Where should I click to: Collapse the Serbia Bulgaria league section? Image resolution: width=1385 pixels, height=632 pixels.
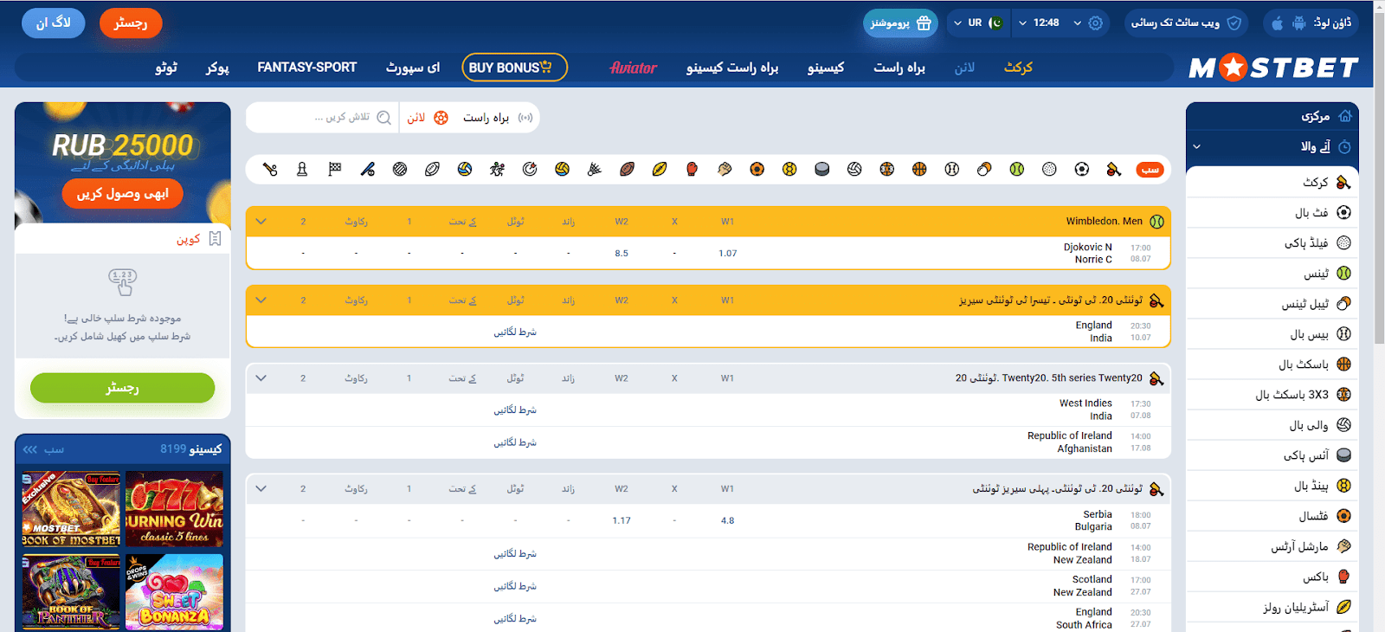point(261,489)
